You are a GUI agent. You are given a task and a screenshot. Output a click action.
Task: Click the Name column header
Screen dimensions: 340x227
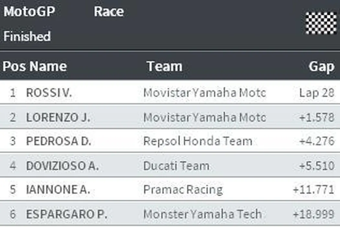click(x=48, y=66)
